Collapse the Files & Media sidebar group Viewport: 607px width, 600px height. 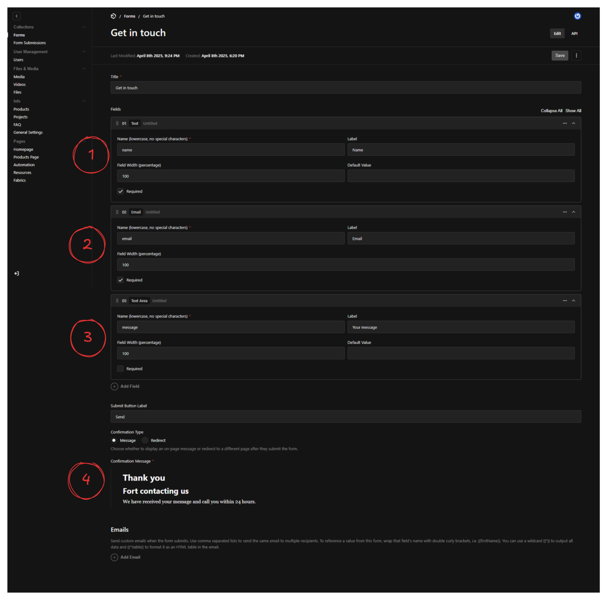pos(84,68)
